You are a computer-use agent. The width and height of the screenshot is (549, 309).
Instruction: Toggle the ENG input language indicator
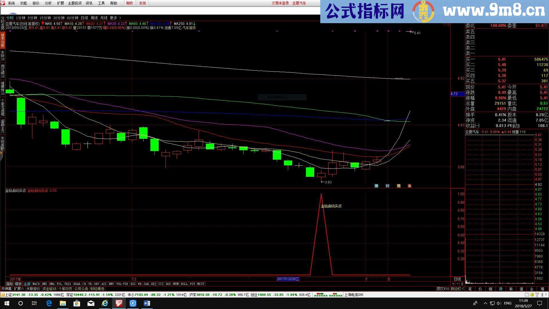pyautogui.click(x=508, y=303)
